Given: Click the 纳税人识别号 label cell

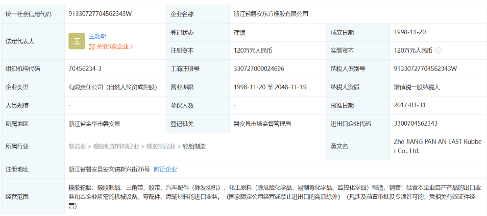Looking at the screenshot, I should point(358,69).
